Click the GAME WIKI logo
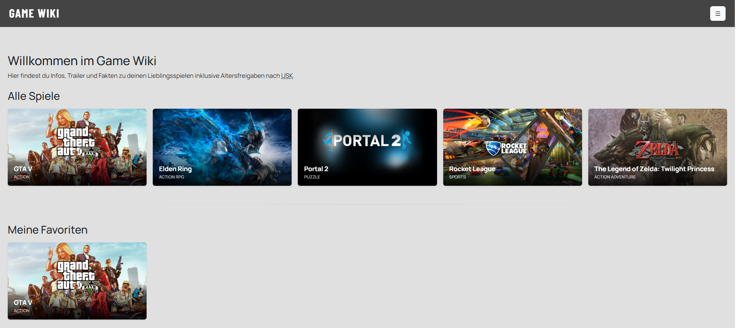Image resolution: width=736 pixels, height=328 pixels. [34, 13]
